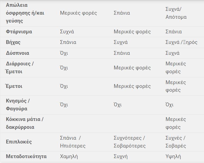
Task: Click "Σπάνια" in the Δύσπνοια row
Action: pos(122,53)
